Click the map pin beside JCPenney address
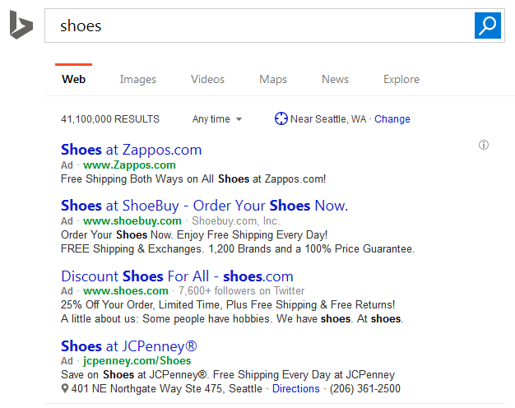Viewport: 515px width, 408px height. (x=65, y=388)
